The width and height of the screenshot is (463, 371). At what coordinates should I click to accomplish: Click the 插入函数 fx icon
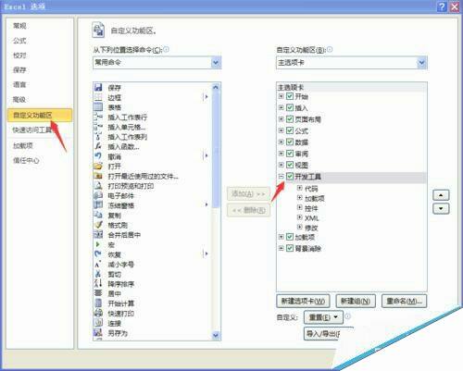coord(98,146)
